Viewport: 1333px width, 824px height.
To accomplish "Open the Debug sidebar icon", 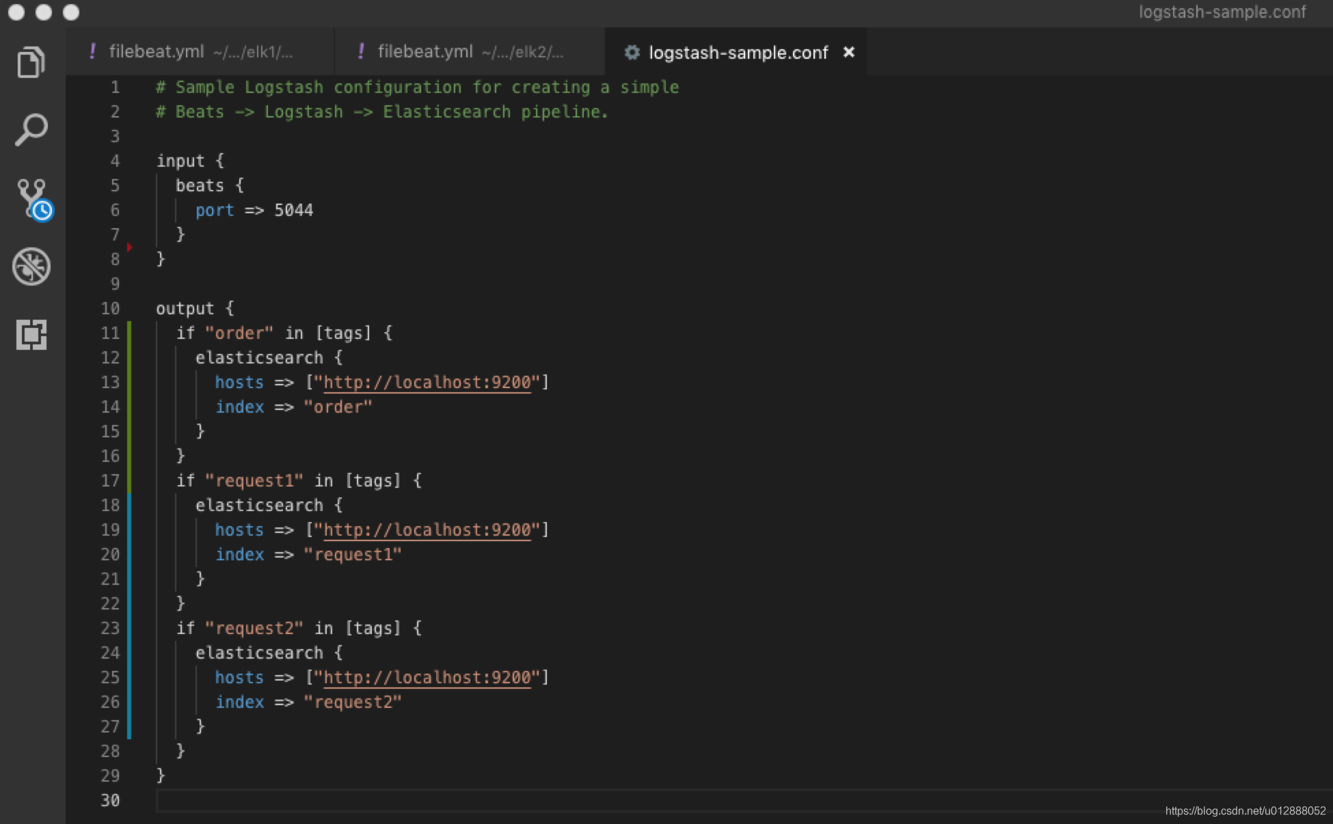I will 31,266.
